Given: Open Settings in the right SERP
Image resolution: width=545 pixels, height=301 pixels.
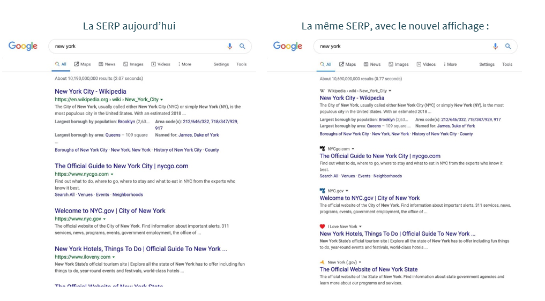Looking at the screenshot, I should pos(487,64).
